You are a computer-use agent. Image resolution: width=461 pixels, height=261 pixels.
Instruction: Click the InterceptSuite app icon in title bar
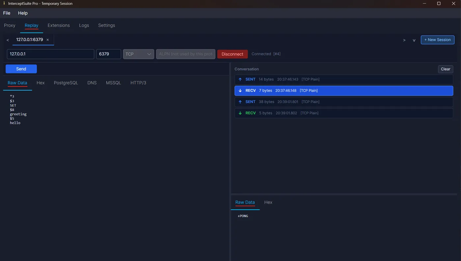[x=4, y=3]
